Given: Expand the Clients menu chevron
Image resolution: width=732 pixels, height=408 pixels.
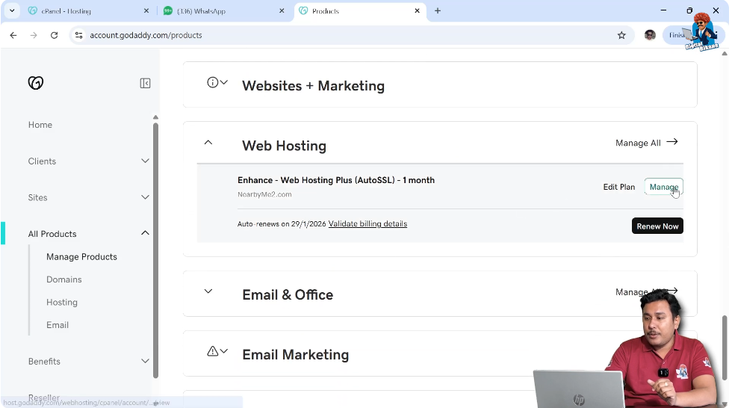Looking at the screenshot, I should click(x=145, y=161).
